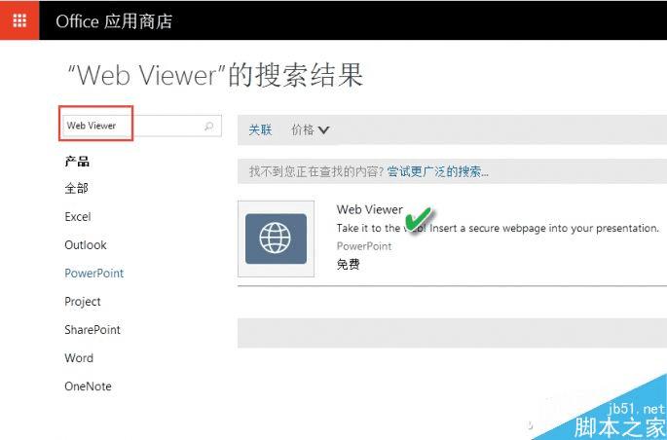This screenshot has width=667, height=440.
Task: Open the Web Viewer result title
Action: 370,209
